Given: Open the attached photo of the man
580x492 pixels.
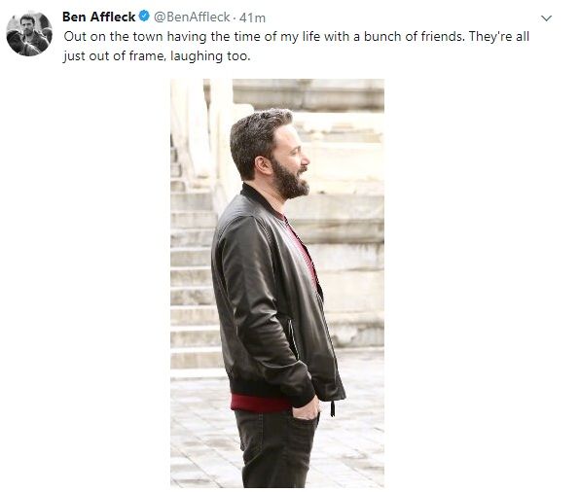Looking at the screenshot, I should pos(277,283).
